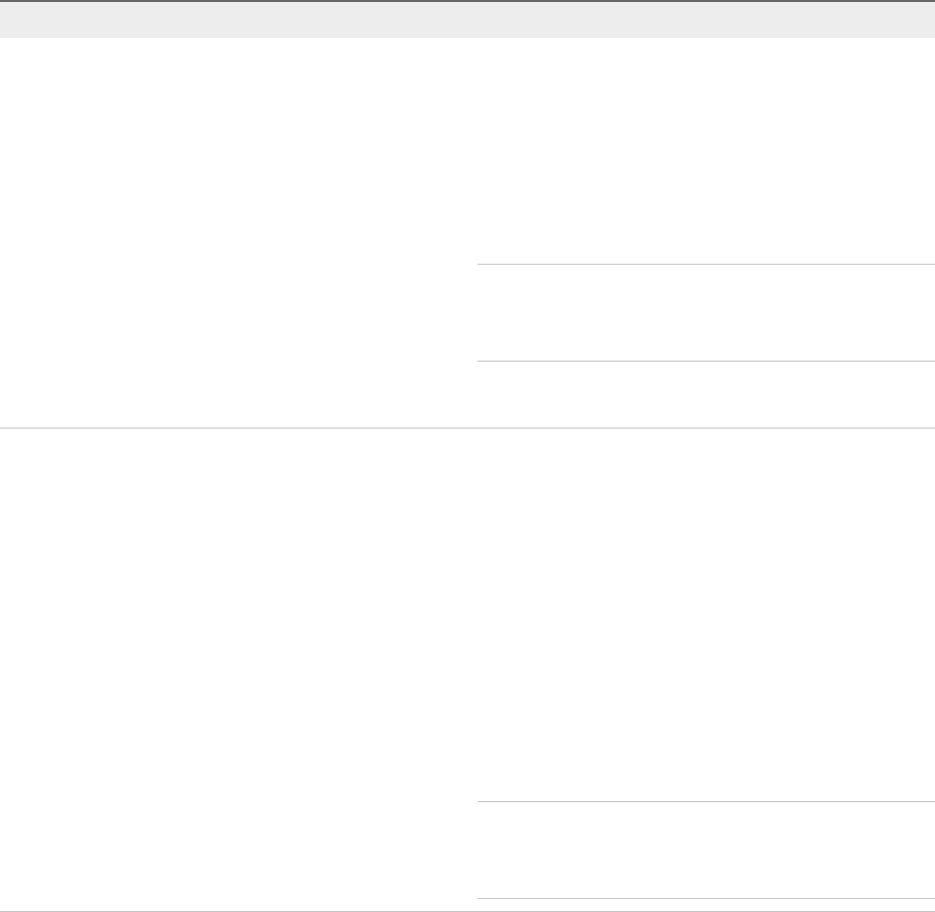Click the second short divider in the first row

(x=705, y=361)
